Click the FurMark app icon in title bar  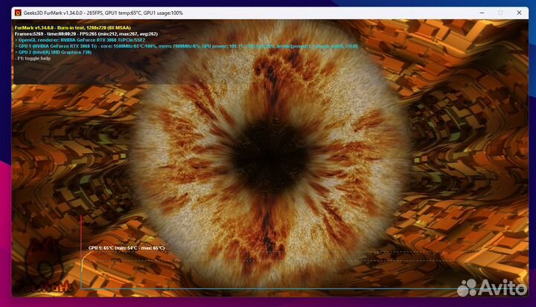point(18,13)
